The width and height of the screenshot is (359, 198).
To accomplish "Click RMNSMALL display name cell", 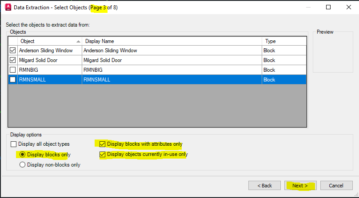I will click(x=172, y=80).
